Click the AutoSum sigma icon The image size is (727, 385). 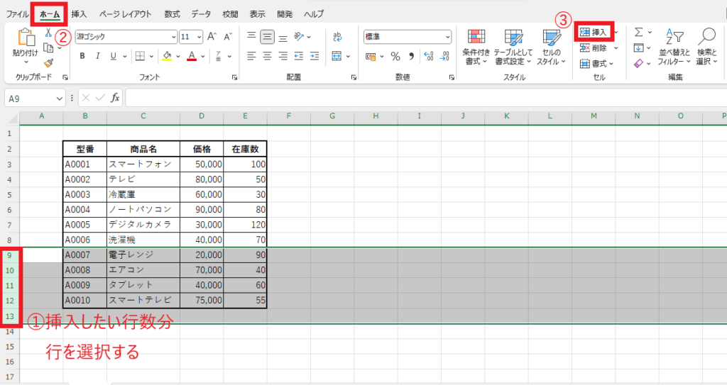(x=638, y=32)
